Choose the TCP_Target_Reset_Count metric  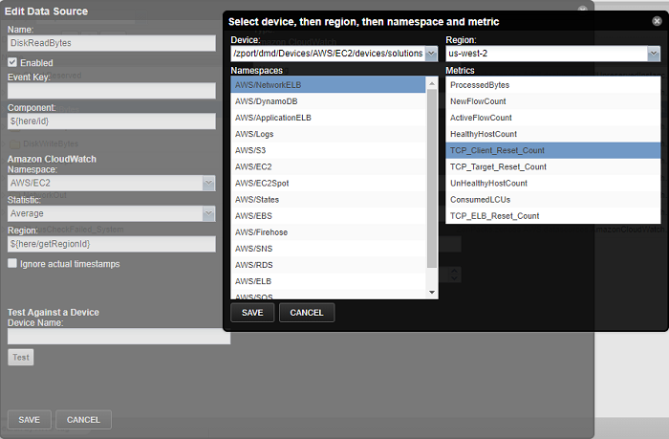(553, 166)
